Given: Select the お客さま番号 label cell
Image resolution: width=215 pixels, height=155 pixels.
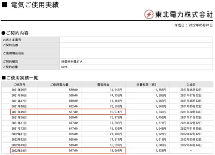Looking at the screenshot, I should [31, 40].
